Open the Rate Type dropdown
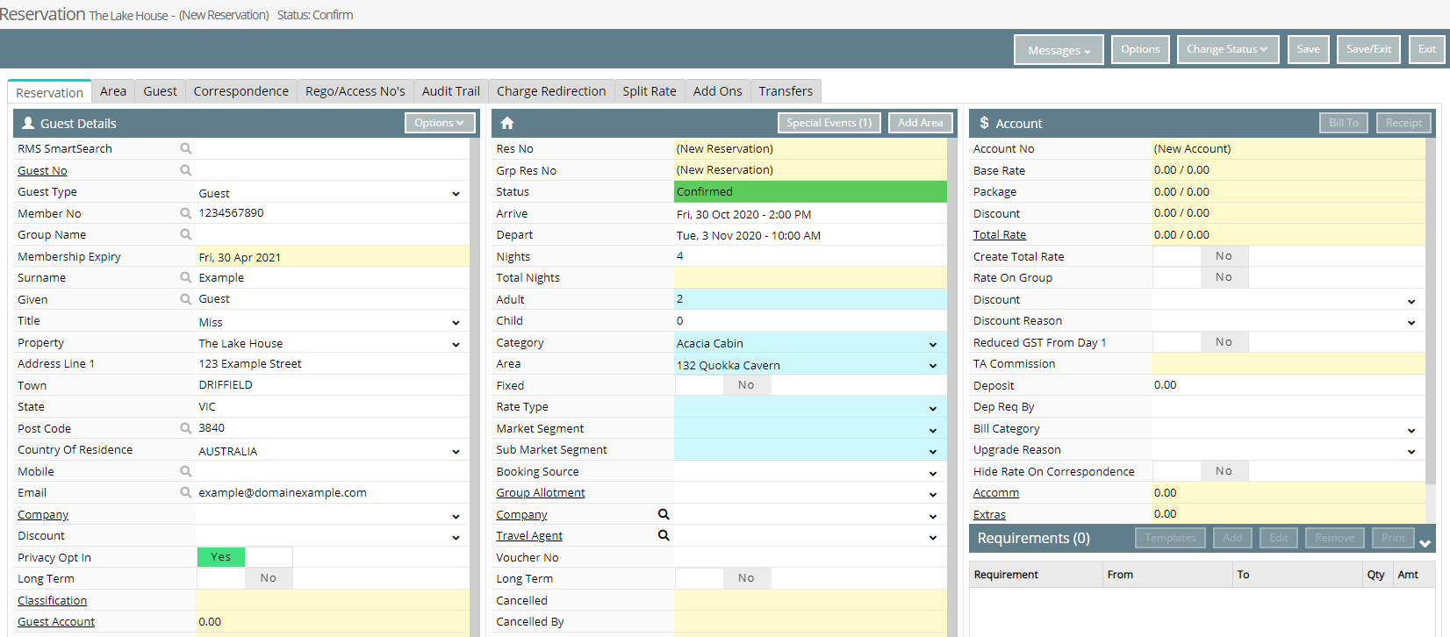 (810, 407)
